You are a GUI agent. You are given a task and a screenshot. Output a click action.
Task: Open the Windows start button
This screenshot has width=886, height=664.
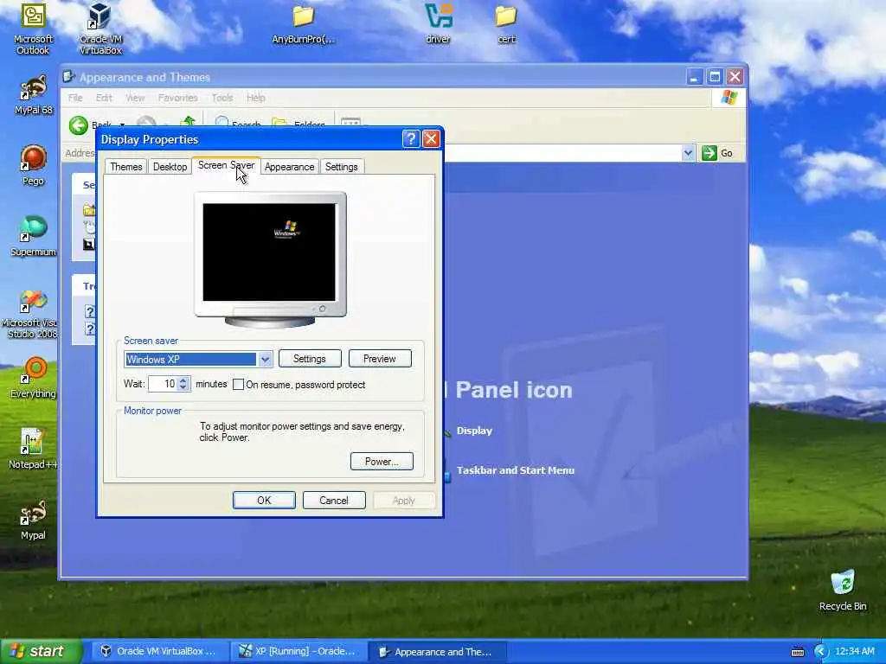pyautogui.click(x=40, y=652)
